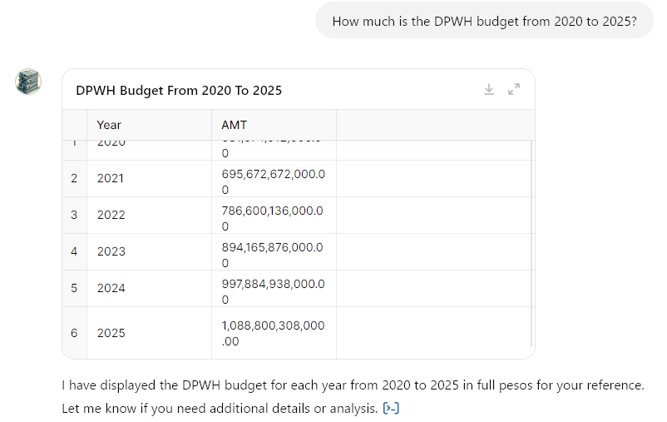Expand the table to full view

(514, 89)
